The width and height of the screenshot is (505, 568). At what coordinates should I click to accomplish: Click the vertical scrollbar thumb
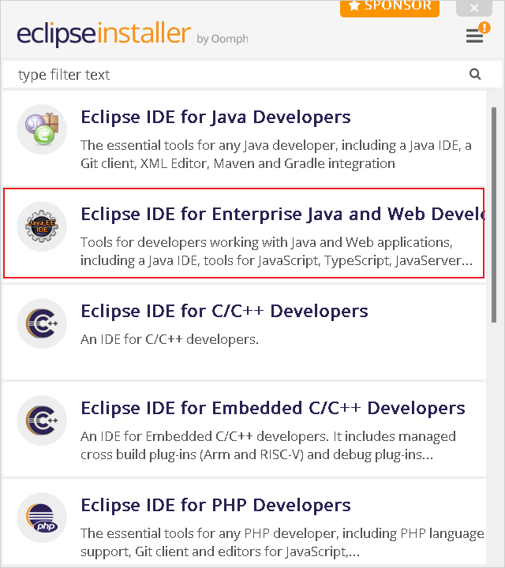click(494, 215)
